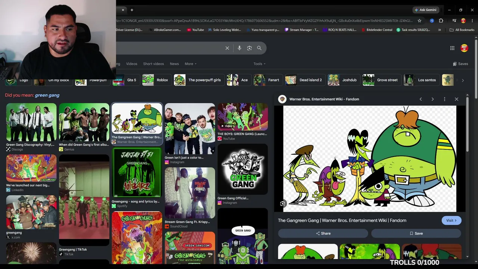The height and width of the screenshot is (269, 478).
Task: Open the Genius Green Gang first album thumbnail
Action: (84, 122)
